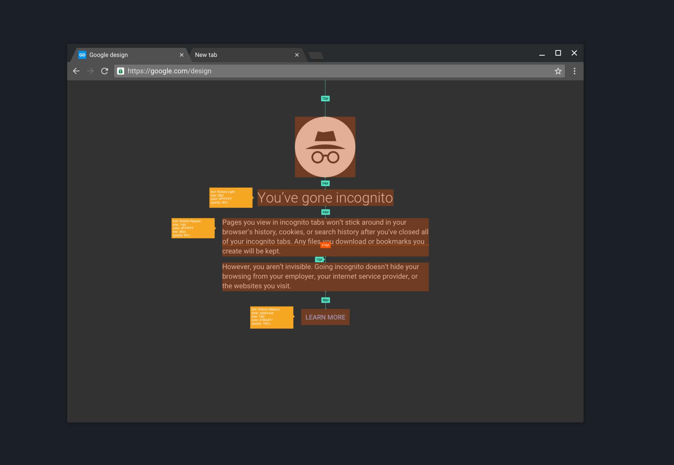This screenshot has width=674, height=465.
Task: Click the "You've gone incognito" heading
Action: click(325, 198)
